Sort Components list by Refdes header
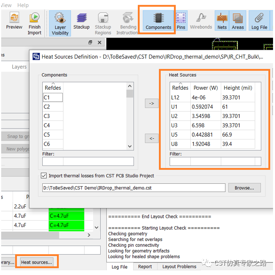This screenshot has width=275, height=275. point(53,87)
